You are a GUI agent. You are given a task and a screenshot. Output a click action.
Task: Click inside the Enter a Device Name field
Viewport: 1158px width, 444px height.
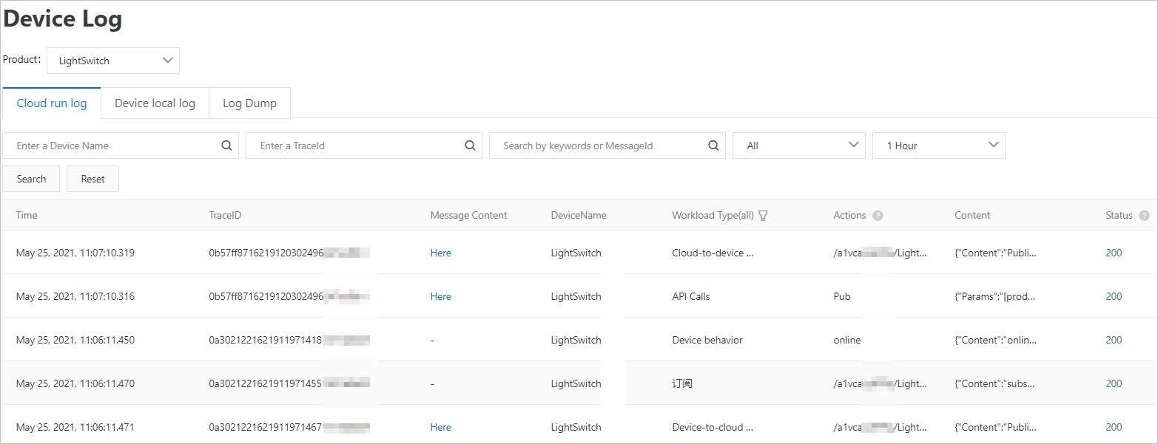[111, 145]
